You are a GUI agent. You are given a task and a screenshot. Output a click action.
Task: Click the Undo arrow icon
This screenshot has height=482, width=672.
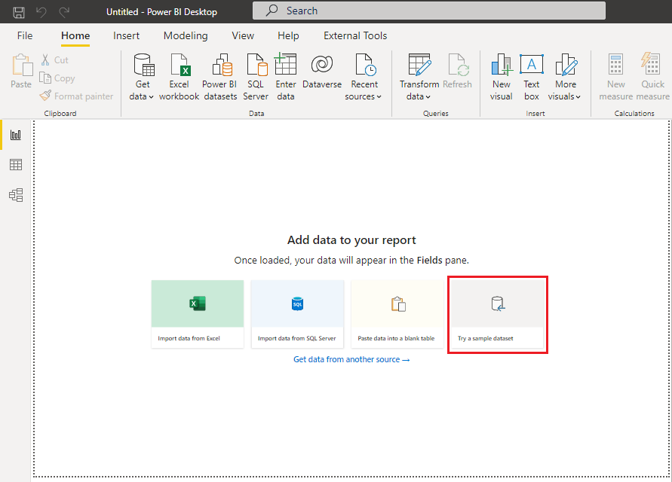[x=41, y=12]
